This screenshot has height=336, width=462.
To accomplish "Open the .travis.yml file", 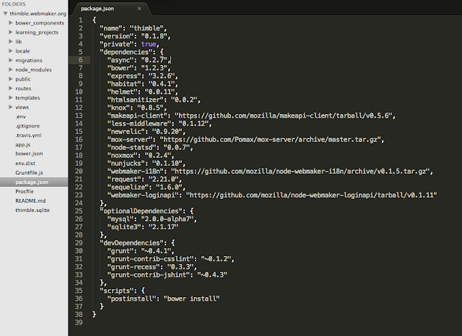I will click(x=28, y=136).
